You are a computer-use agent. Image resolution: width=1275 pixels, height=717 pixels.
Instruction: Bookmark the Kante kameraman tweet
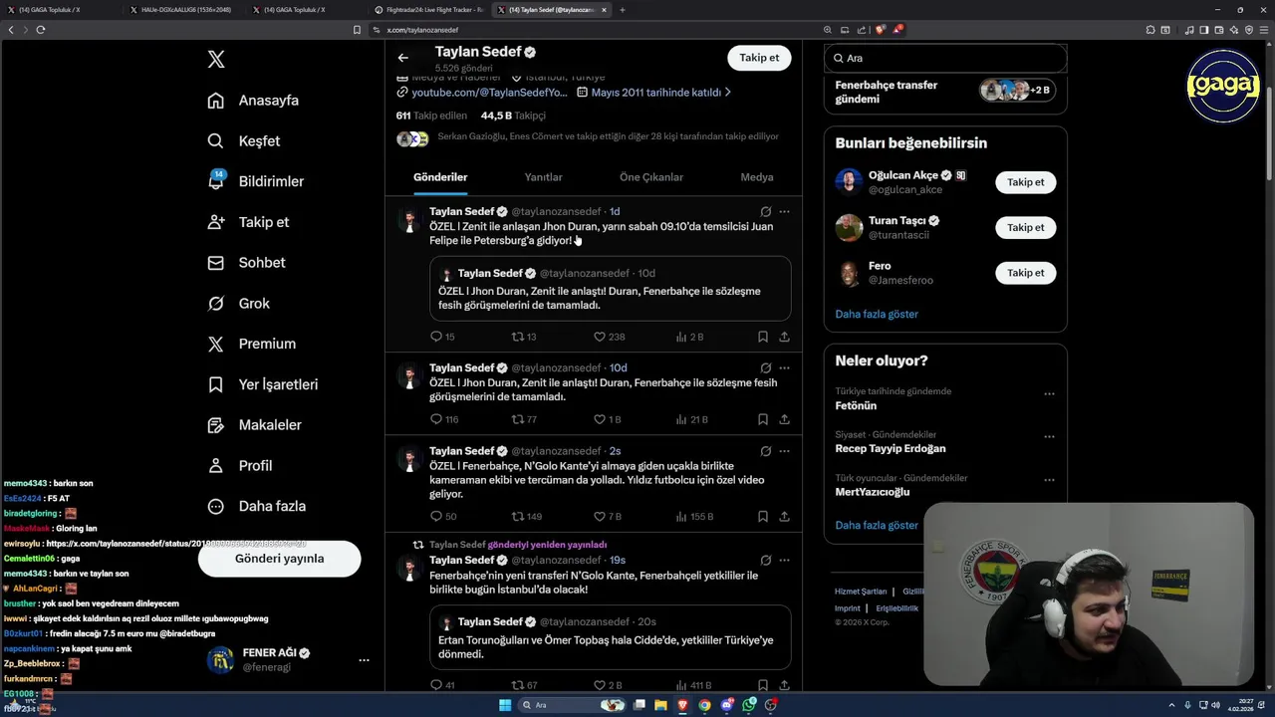click(763, 516)
